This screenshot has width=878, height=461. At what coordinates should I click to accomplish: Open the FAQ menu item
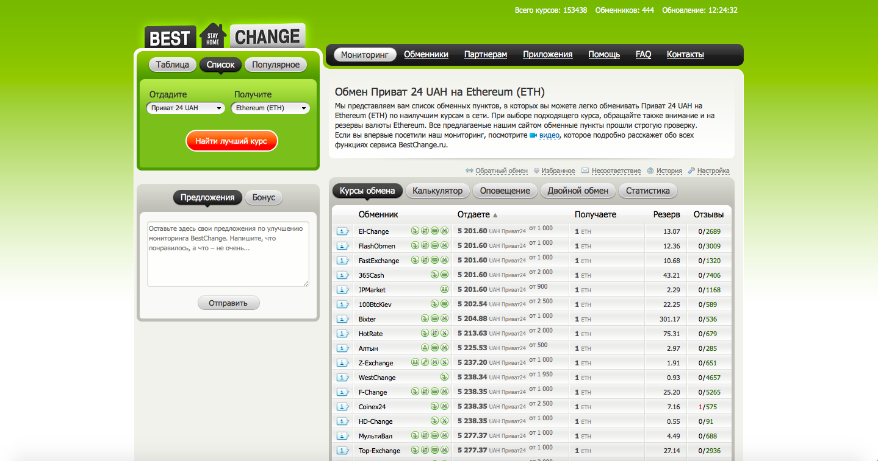click(x=643, y=55)
